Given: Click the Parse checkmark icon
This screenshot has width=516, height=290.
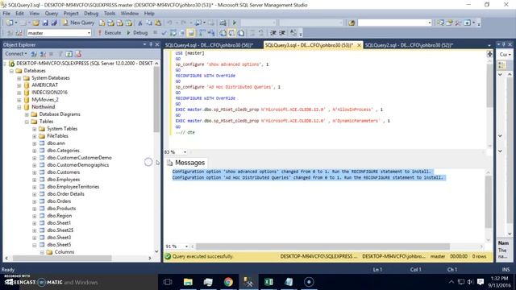Looking at the screenshot, I should coord(164,33).
